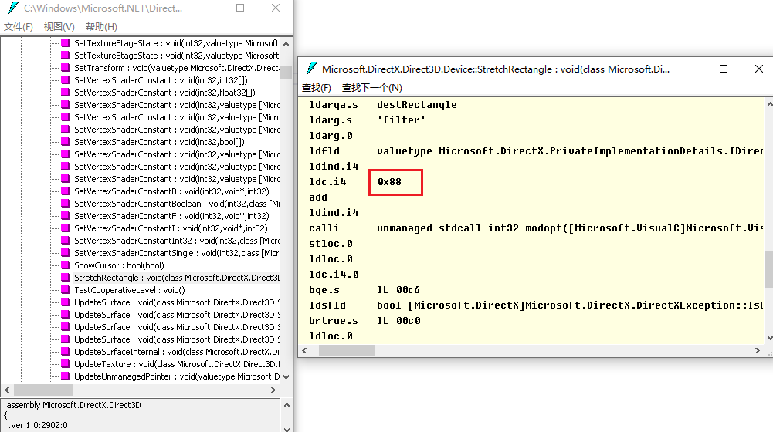
Task: Click icon beside SetVertexShaderConstant void(int32,float32[])
Action: point(65,92)
